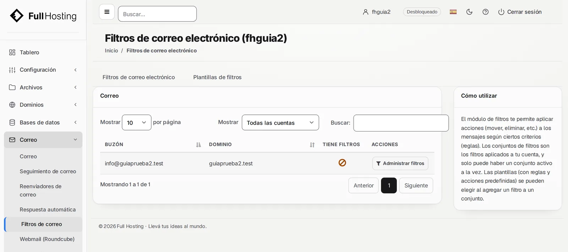Open Seguimiento de correo in sidebar
Viewport: 568px width, 252px height.
click(x=48, y=172)
